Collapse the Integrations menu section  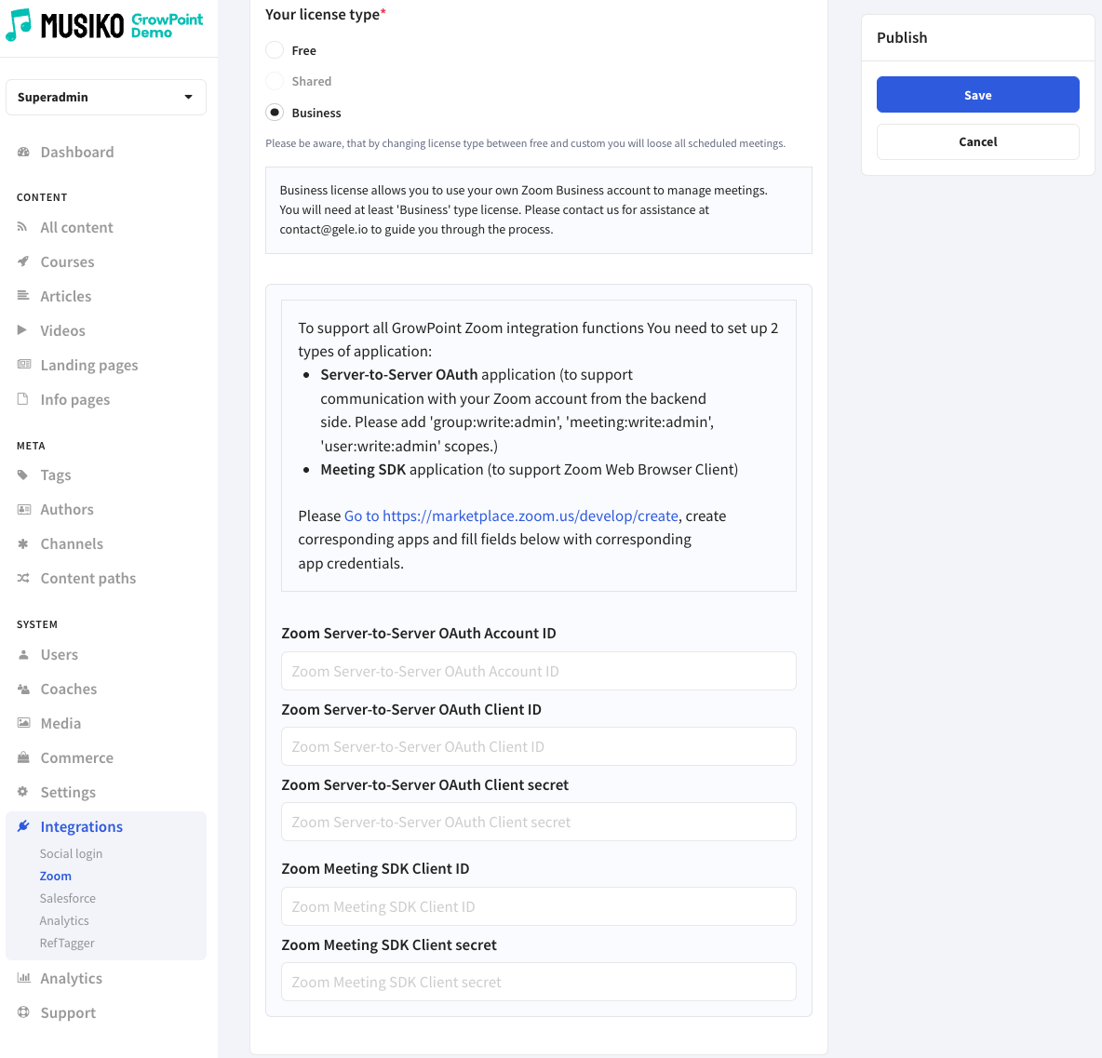click(x=81, y=827)
